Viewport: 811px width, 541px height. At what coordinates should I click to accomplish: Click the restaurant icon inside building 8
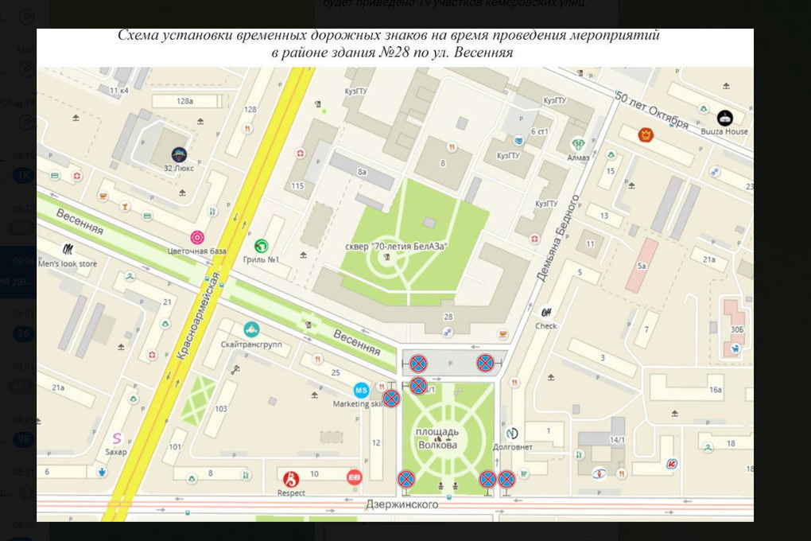click(x=452, y=147)
